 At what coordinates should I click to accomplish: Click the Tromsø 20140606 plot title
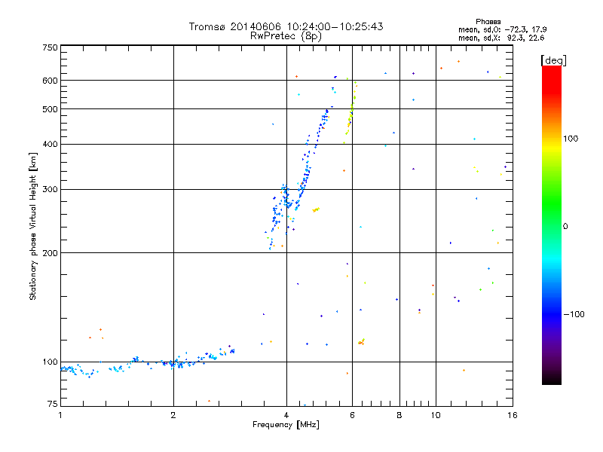pos(286,26)
